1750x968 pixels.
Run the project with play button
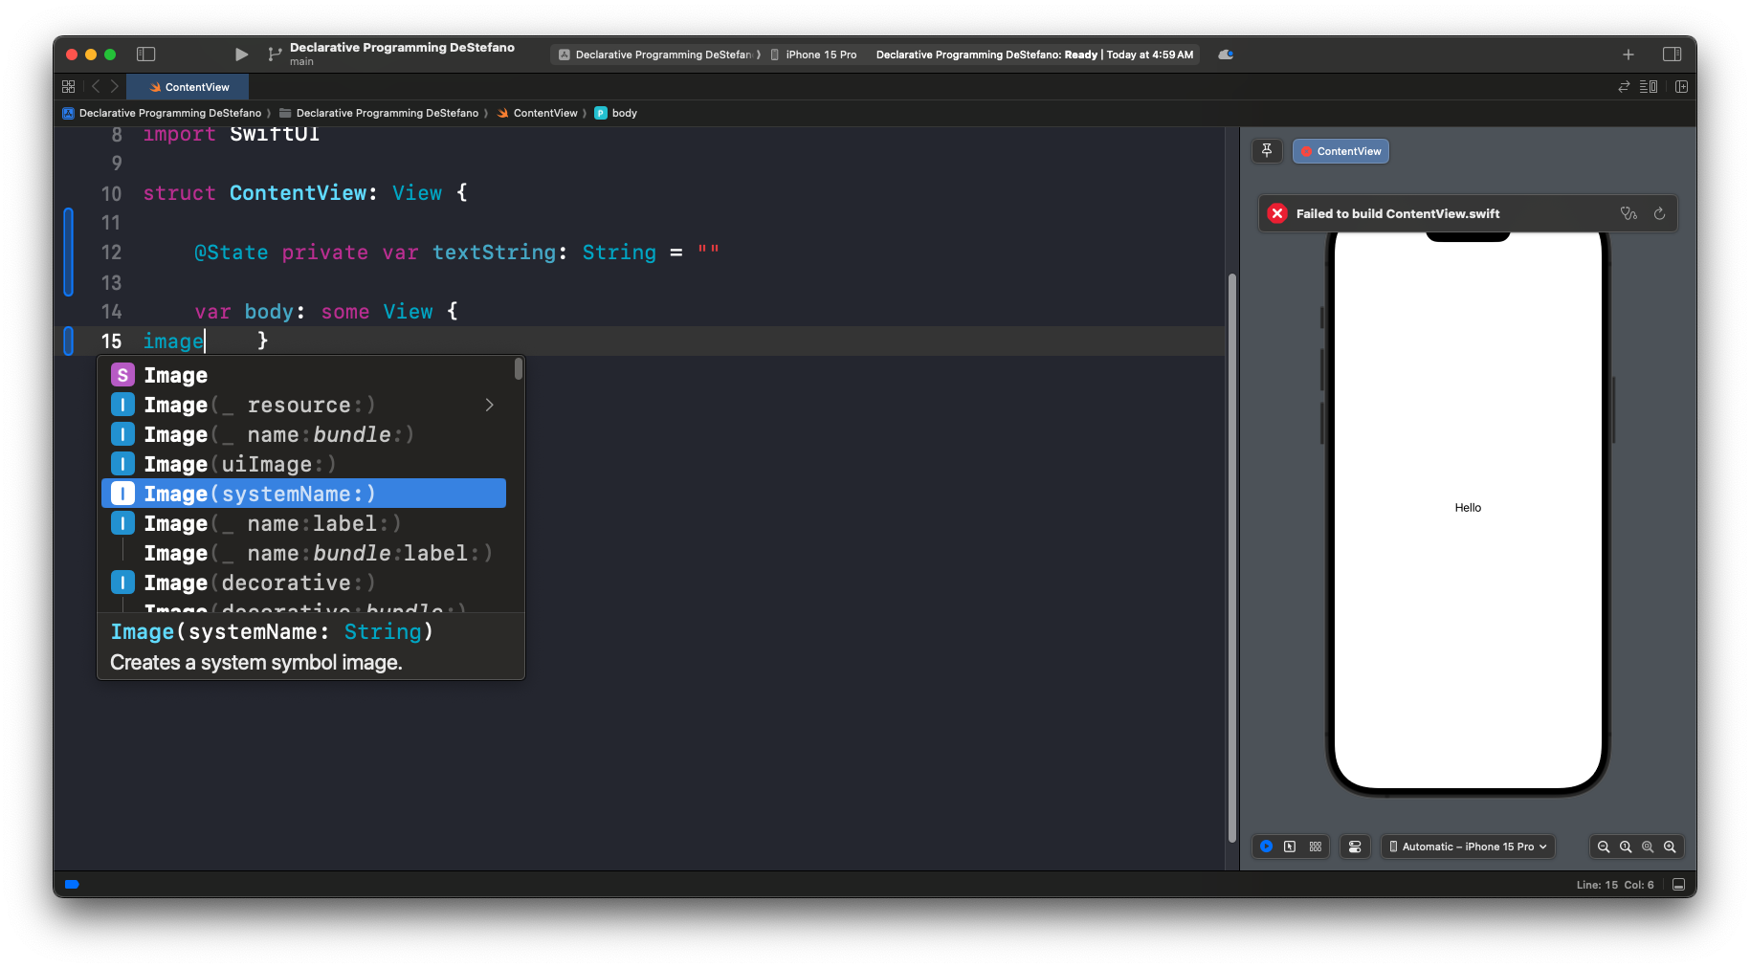click(241, 55)
